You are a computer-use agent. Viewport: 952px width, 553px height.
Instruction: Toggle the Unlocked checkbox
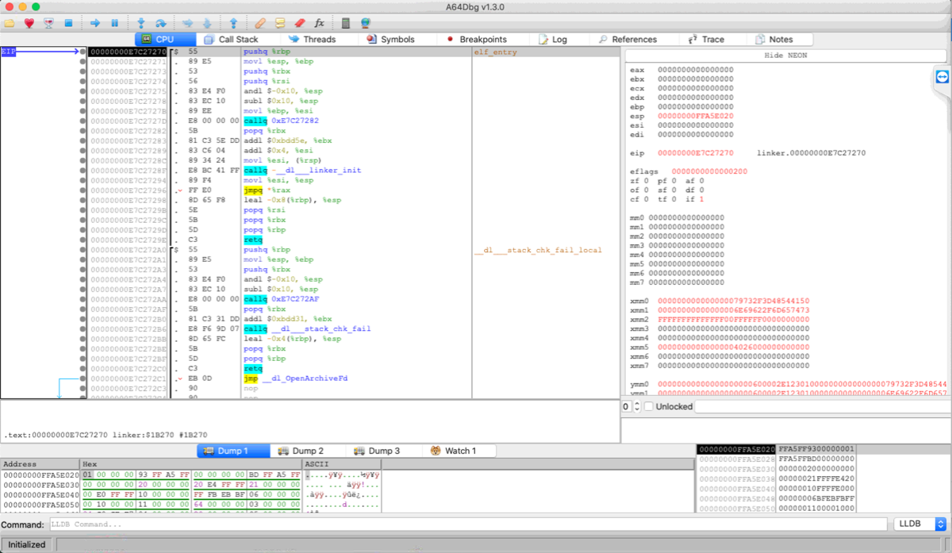point(648,406)
